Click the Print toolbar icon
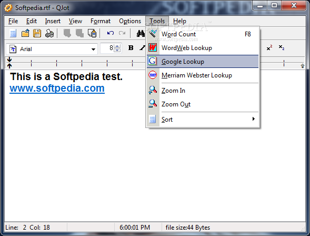This screenshot has height=236, width=310. point(49,33)
